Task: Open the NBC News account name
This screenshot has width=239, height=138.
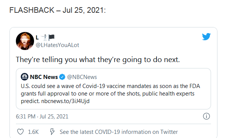Action: [x=44, y=77]
